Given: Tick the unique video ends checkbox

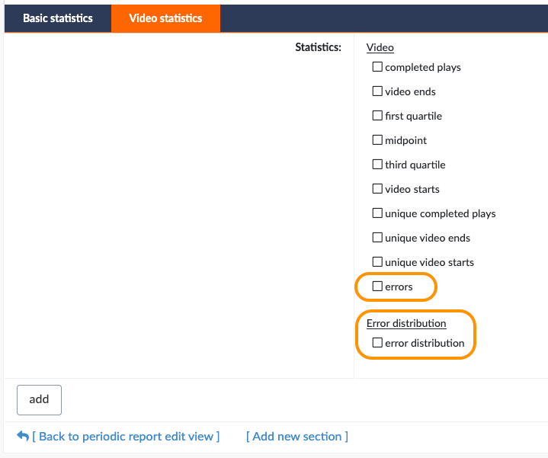Looking at the screenshot, I should pyautogui.click(x=377, y=238).
